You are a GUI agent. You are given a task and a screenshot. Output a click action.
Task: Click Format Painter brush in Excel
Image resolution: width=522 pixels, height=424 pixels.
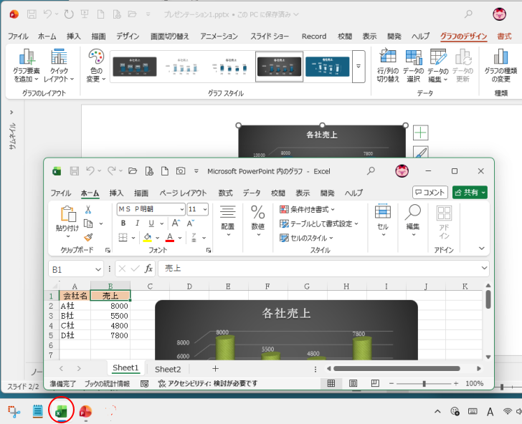click(88, 237)
